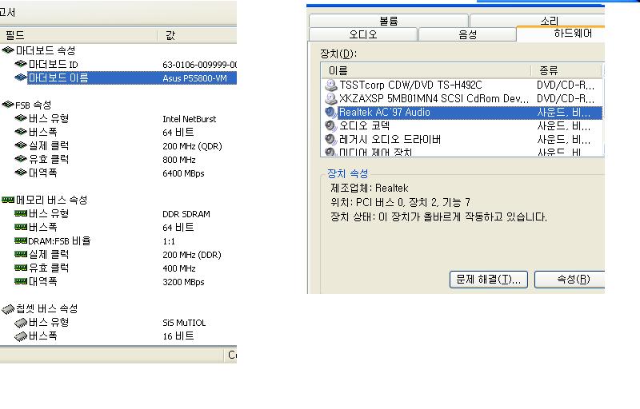This screenshot has width=640, height=409.
Task: Select the 레거시 오디오 드라이버 row
Action: coord(462,139)
